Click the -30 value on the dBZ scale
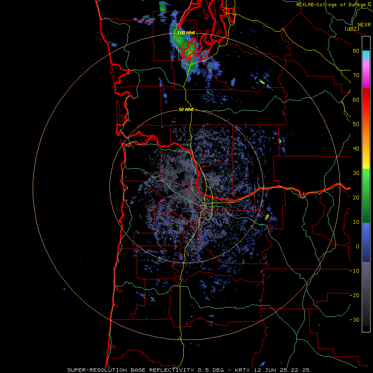 tap(354, 320)
